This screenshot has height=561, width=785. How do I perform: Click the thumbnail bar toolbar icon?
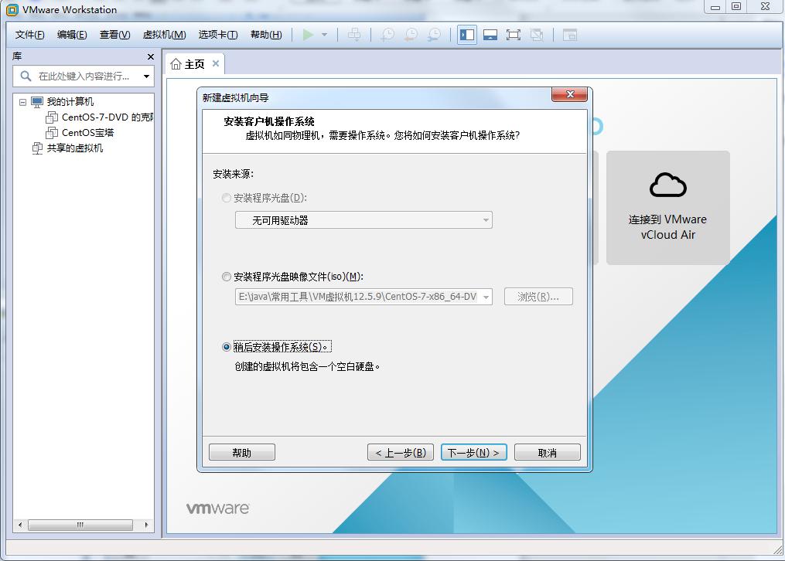coord(490,35)
